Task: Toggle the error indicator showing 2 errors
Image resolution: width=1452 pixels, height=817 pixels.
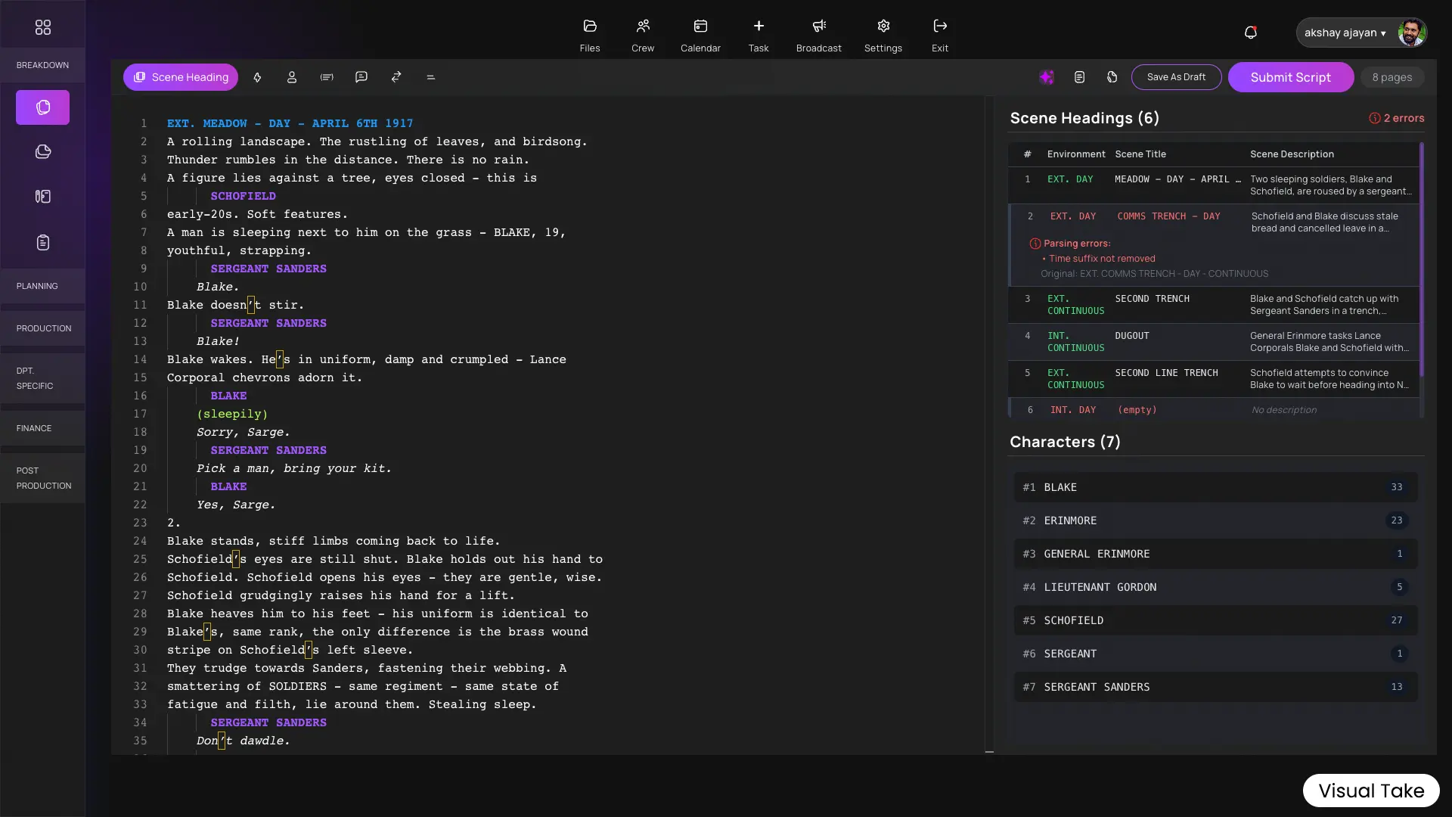Action: click(x=1397, y=118)
